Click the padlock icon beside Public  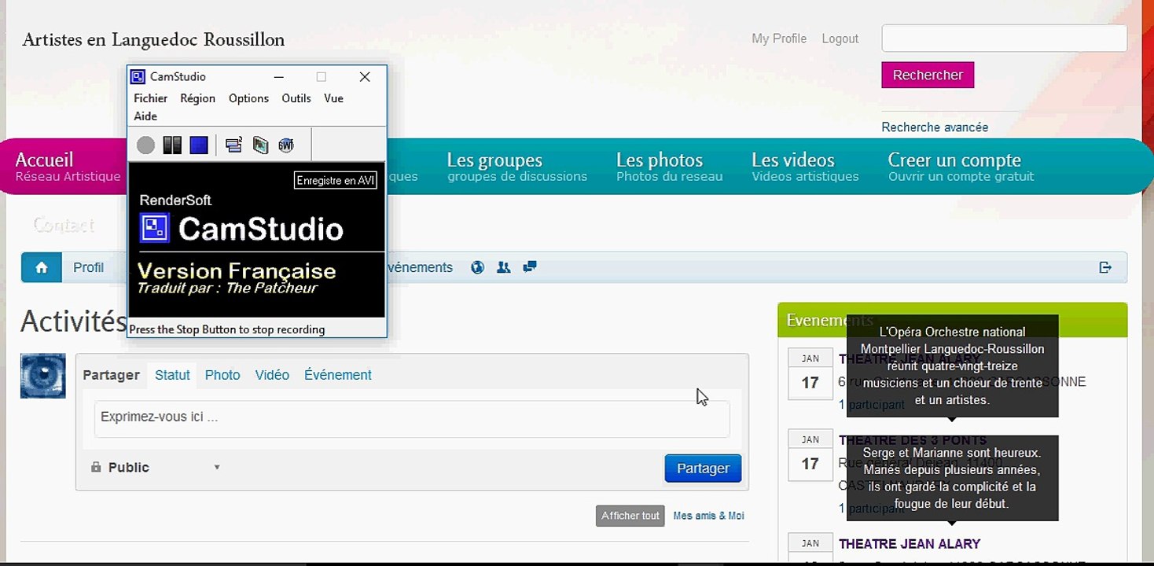pyautogui.click(x=96, y=467)
